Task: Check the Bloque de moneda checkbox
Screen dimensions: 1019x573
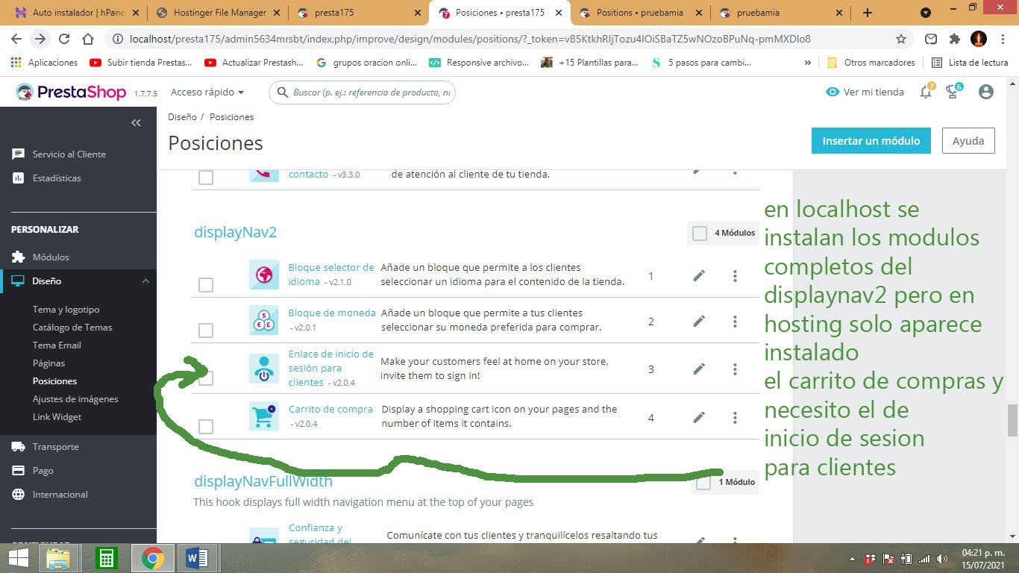Action: pos(206,330)
